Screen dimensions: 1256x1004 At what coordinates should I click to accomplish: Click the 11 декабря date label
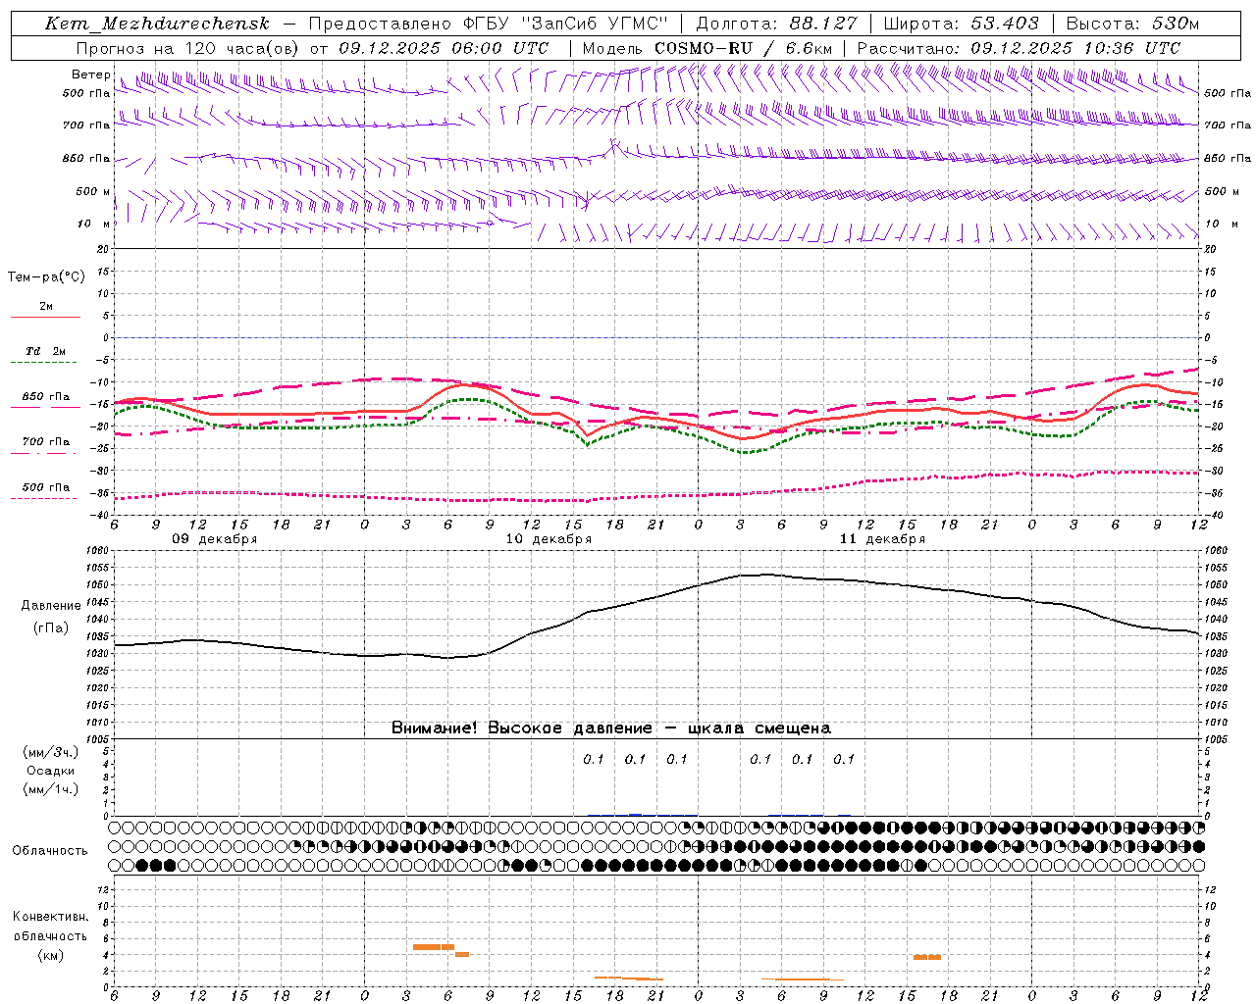[x=882, y=539]
